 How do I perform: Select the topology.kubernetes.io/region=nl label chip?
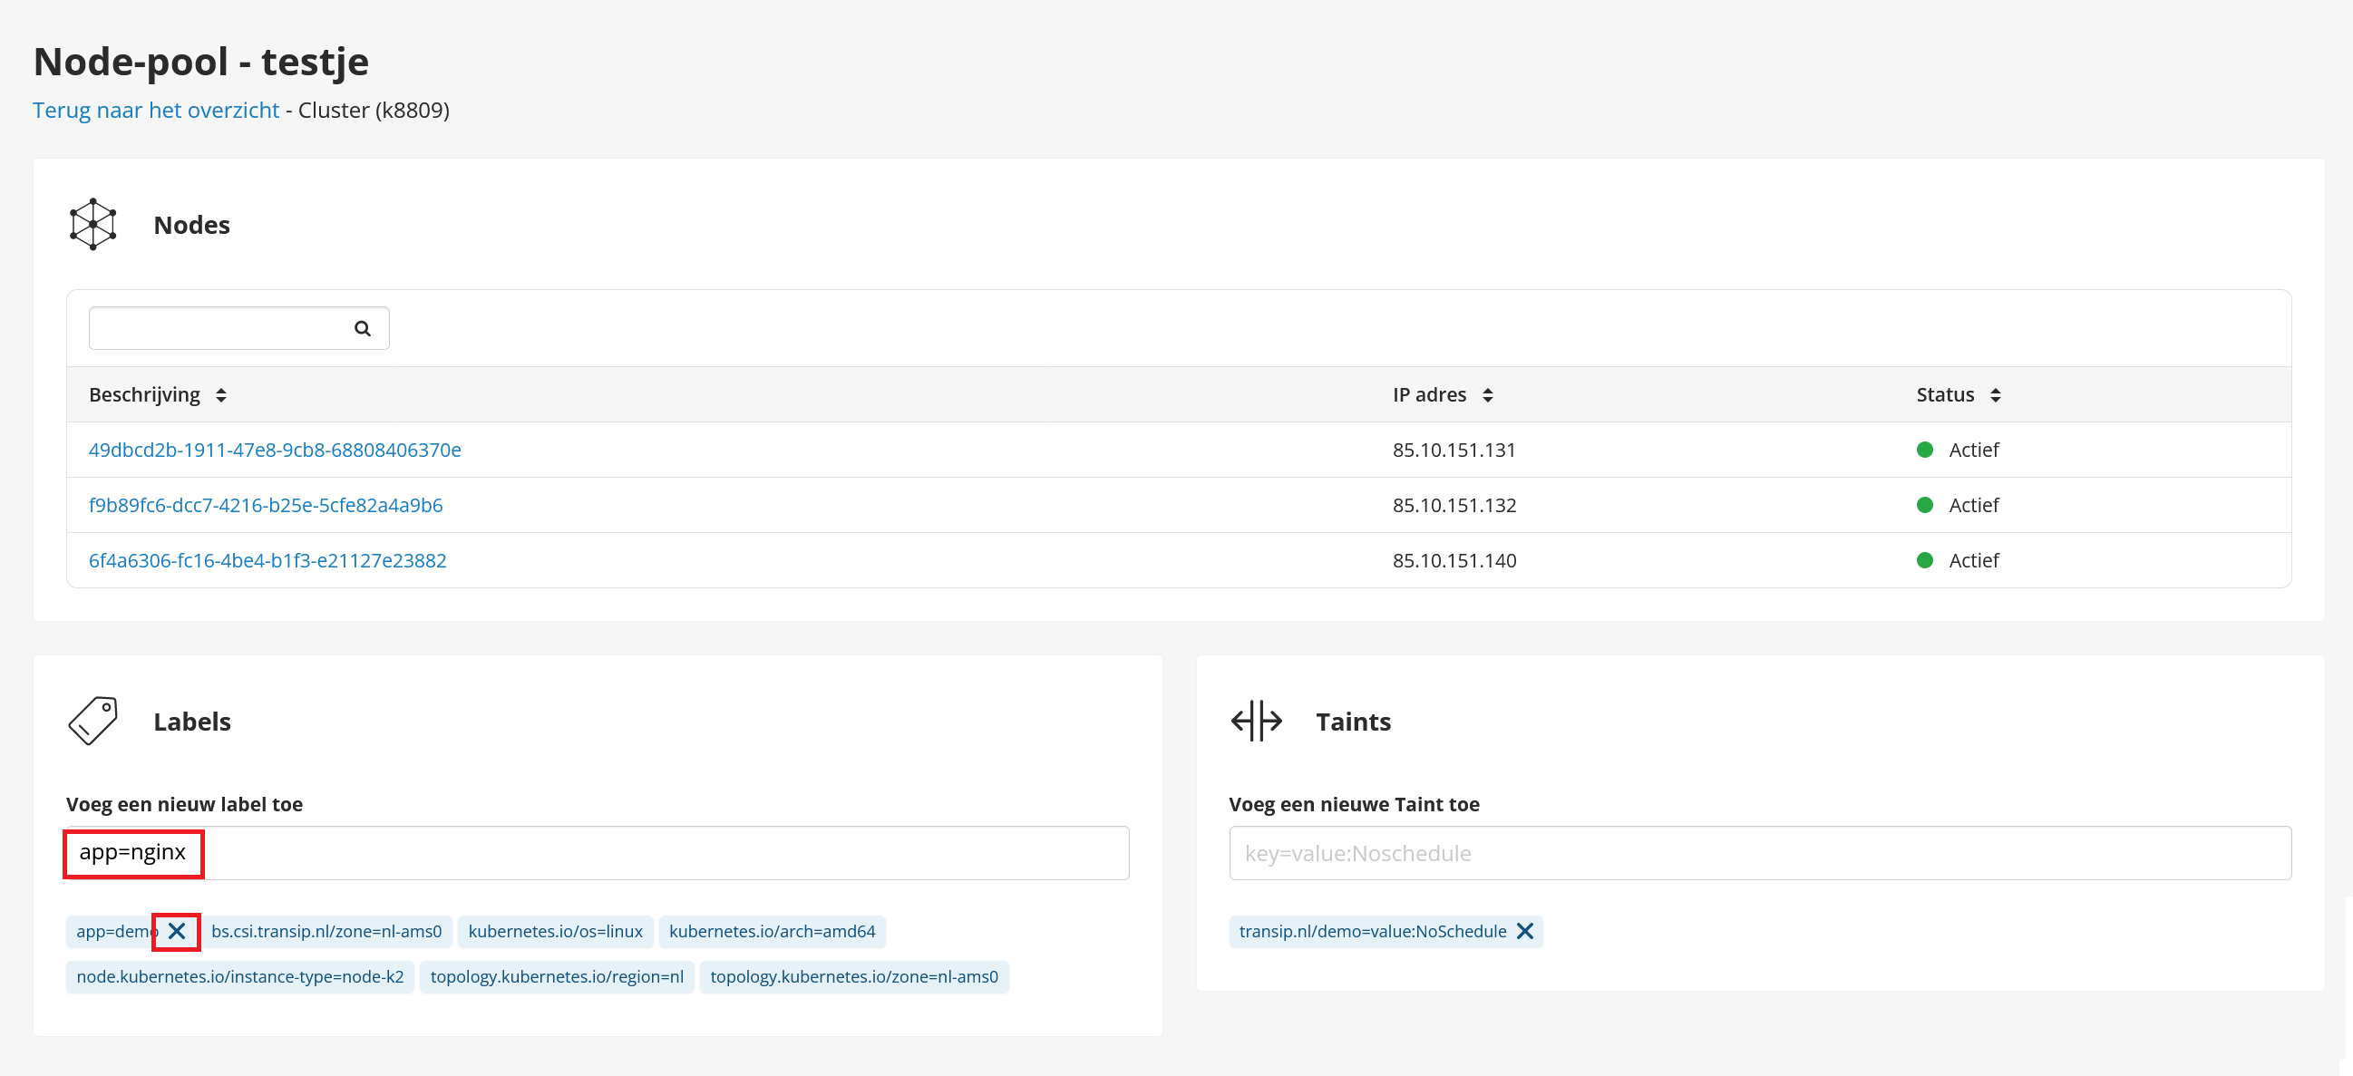tap(557, 976)
